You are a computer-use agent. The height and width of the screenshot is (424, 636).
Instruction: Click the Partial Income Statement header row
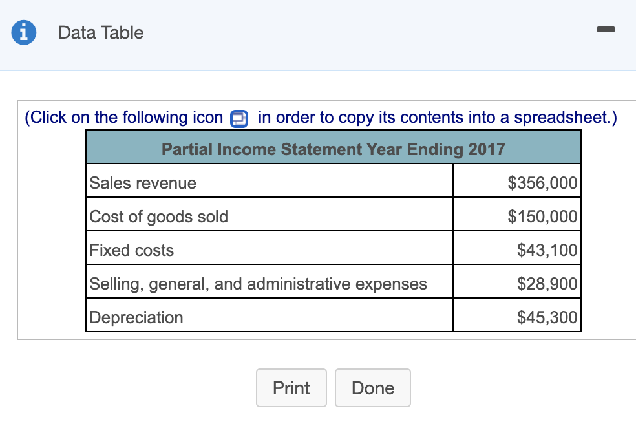click(x=334, y=149)
